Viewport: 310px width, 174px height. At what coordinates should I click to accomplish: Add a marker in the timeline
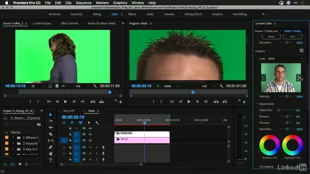click(89, 123)
